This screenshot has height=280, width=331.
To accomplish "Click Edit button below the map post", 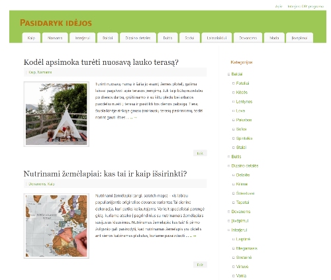I will point(200,265).
